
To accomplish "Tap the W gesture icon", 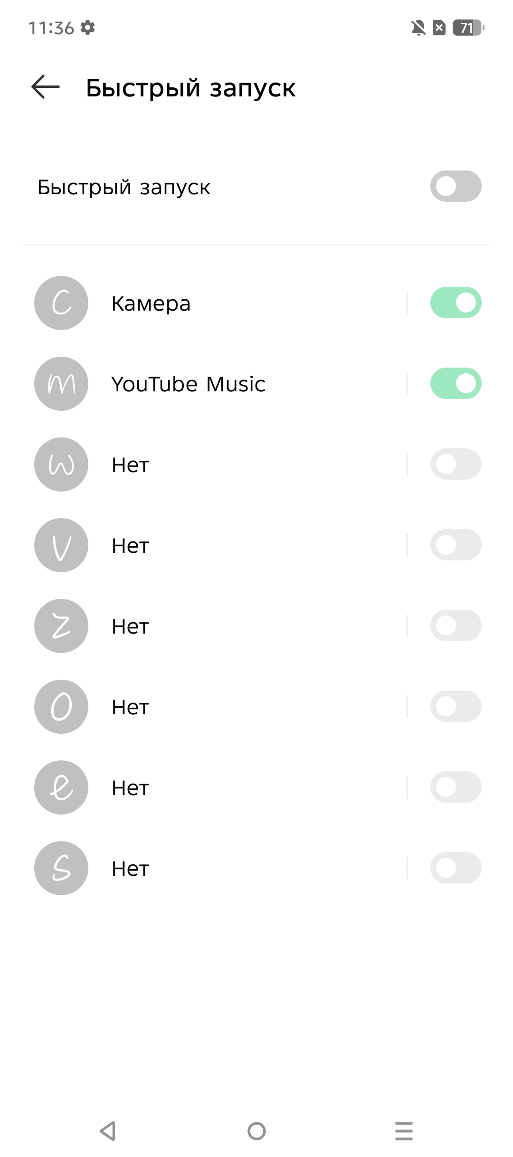I will [61, 465].
